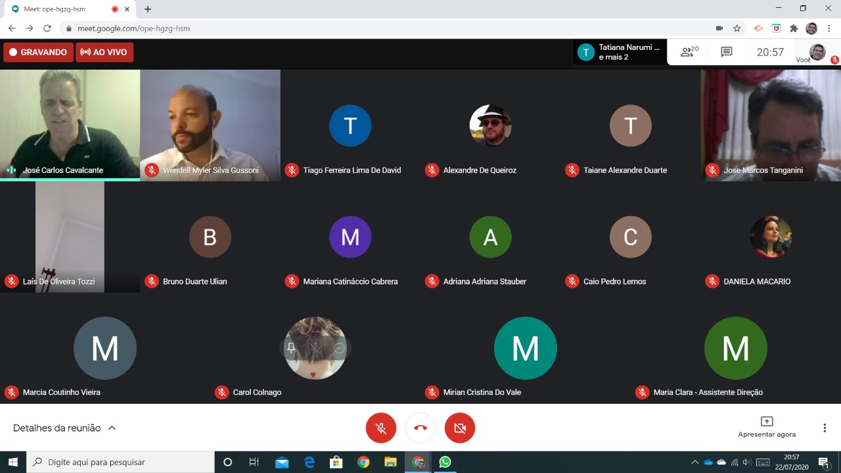The image size is (841, 473).
Task: Click the Apresentar agora button
Action: (x=767, y=427)
